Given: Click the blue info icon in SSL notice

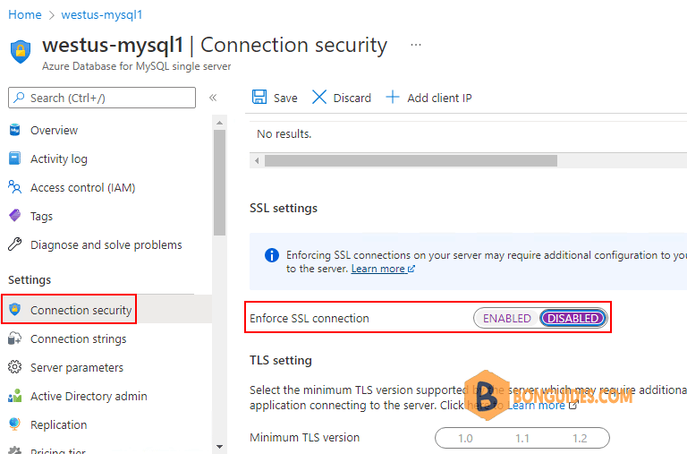Looking at the screenshot, I should pyautogui.click(x=272, y=255).
